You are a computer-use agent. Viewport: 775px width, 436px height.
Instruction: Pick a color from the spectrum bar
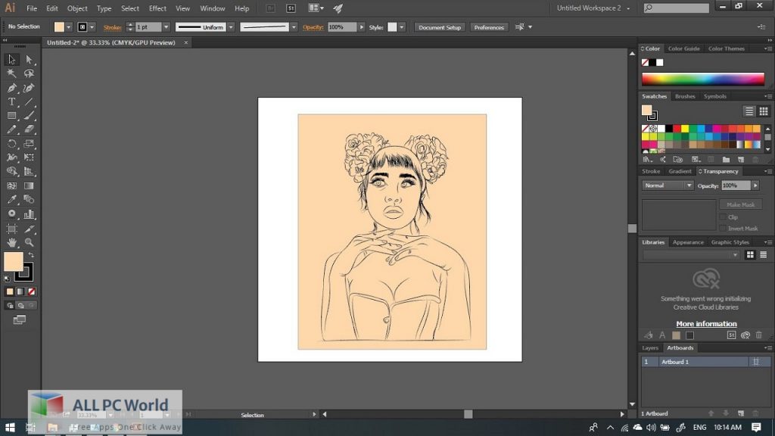pyautogui.click(x=702, y=79)
